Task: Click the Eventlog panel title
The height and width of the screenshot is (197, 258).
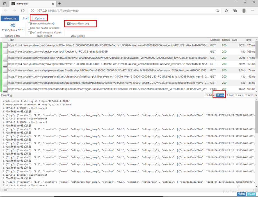Action: point(6,95)
